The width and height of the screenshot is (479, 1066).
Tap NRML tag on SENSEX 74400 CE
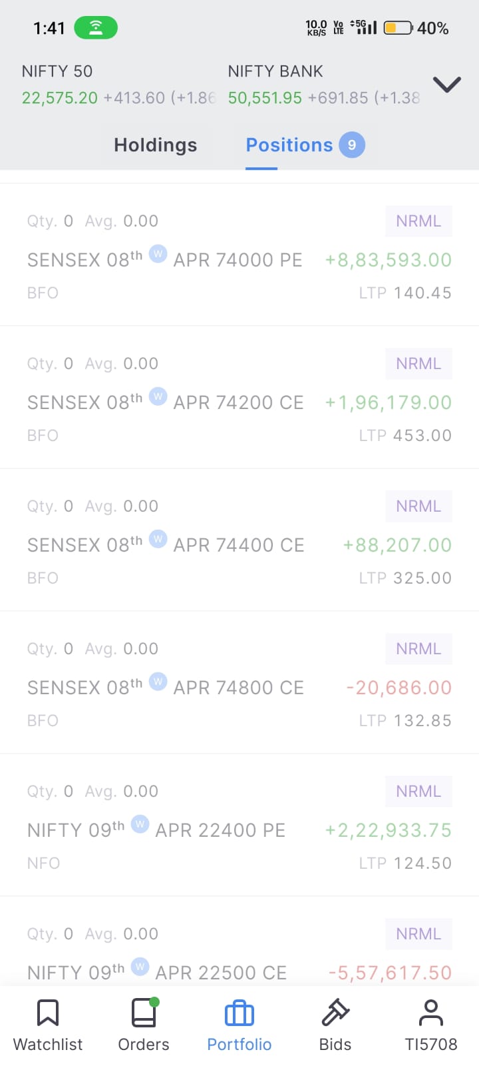point(418,506)
